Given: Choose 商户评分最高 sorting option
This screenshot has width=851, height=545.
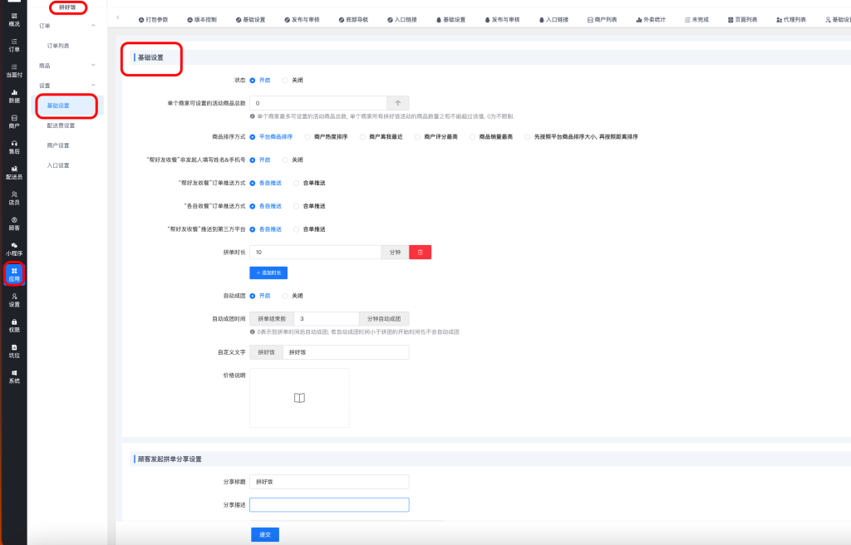Looking at the screenshot, I should [418, 136].
